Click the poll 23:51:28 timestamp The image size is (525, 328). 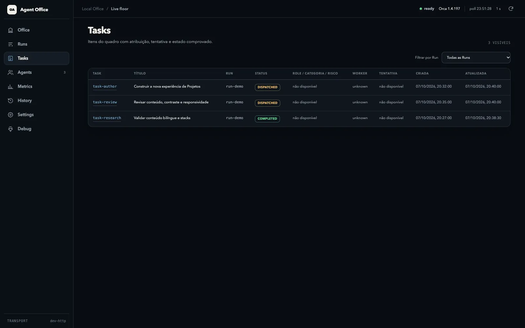(x=480, y=9)
